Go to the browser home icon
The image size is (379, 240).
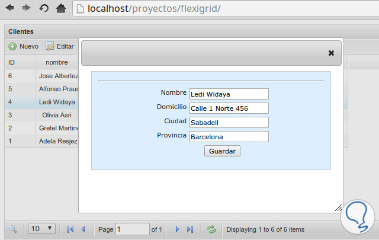click(x=61, y=8)
